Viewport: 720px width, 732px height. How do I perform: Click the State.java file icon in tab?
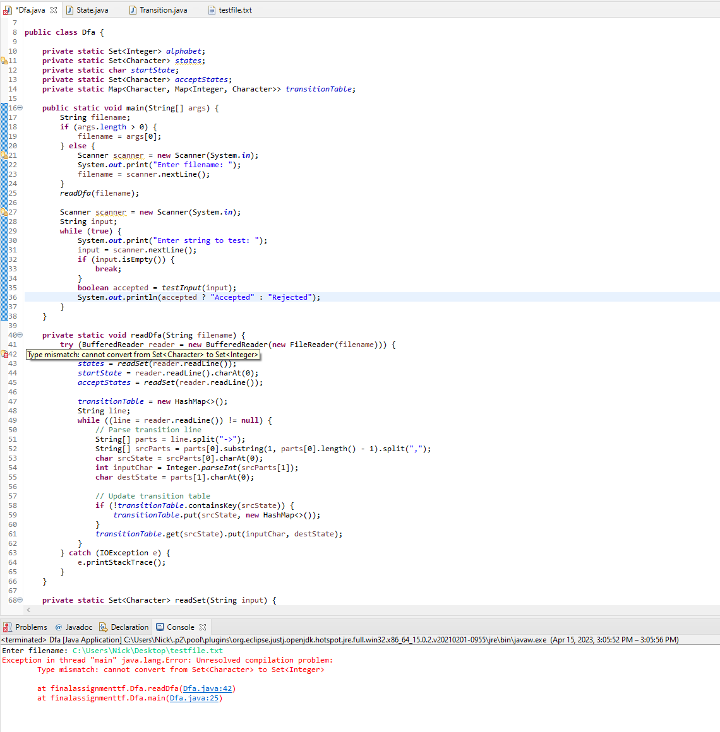pos(69,10)
